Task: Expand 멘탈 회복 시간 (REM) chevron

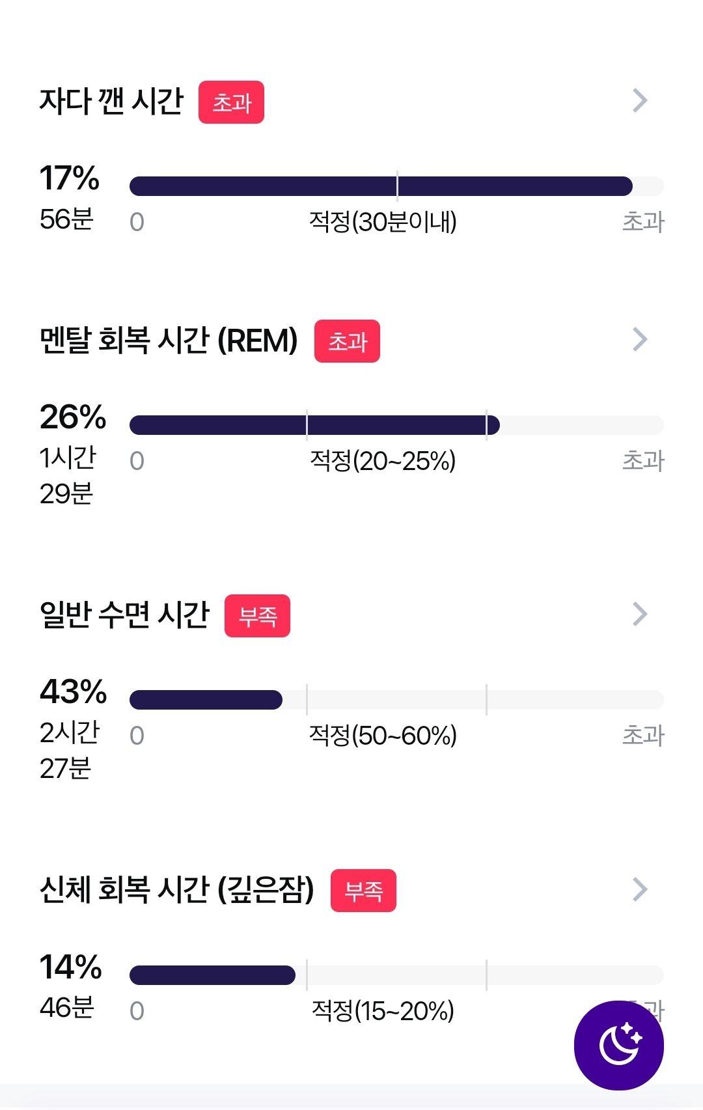Action: pyautogui.click(x=641, y=339)
